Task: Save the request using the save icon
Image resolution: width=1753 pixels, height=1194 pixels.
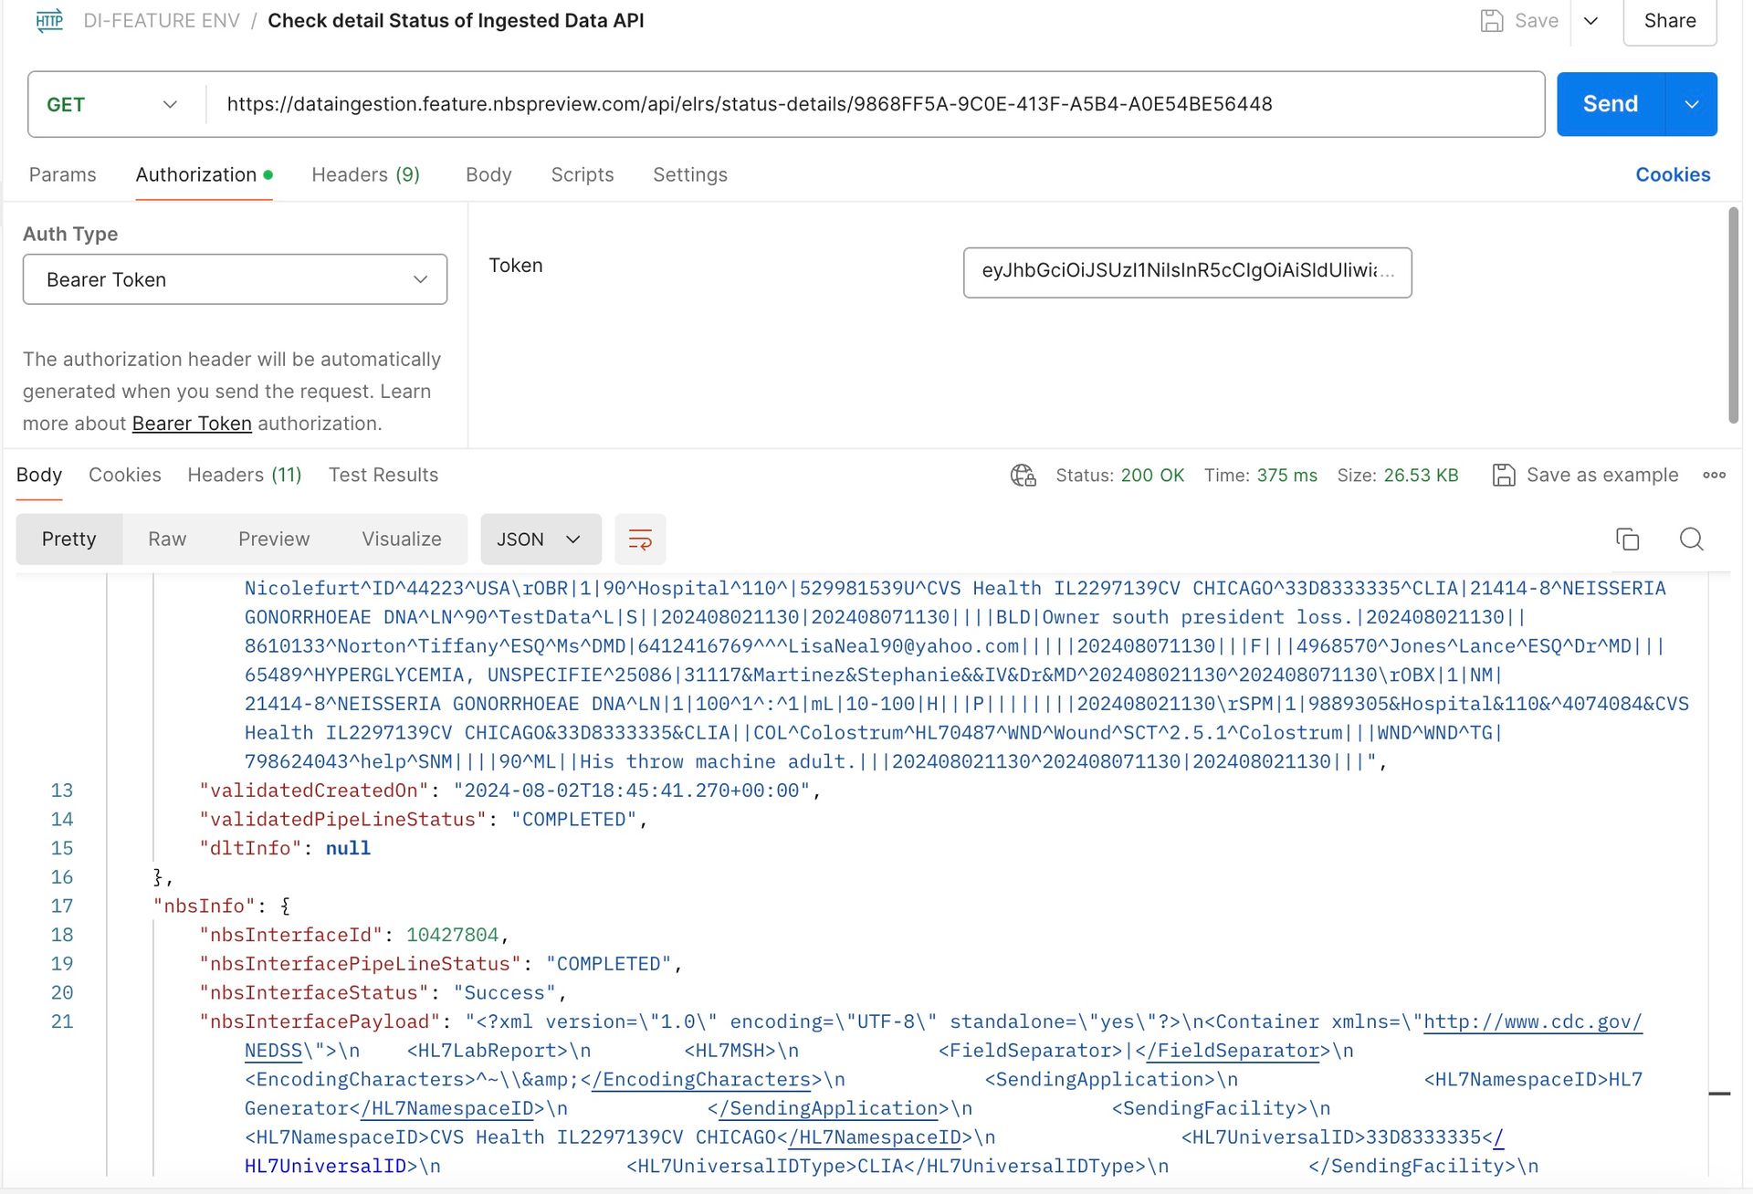Action: coord(1492,19)
